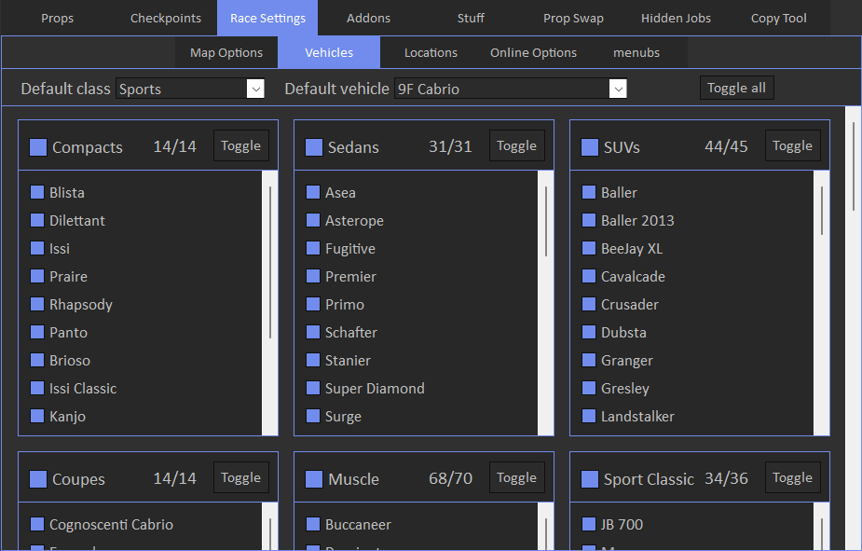Screen dimensions: 862x551
Task: Open the Hidden Jobs tab
Action: [x=676, y=18]
